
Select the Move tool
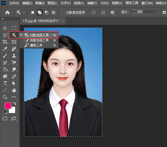pos(5,28)
